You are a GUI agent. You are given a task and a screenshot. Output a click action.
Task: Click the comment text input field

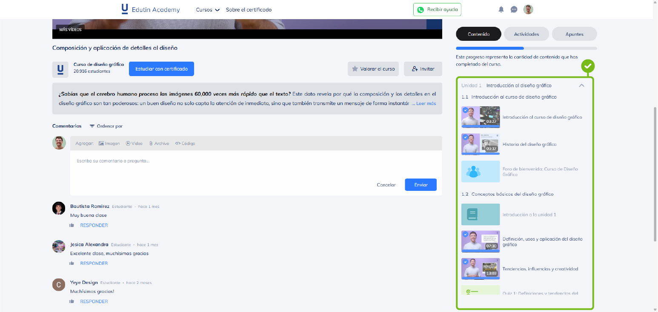coord(255,162)
